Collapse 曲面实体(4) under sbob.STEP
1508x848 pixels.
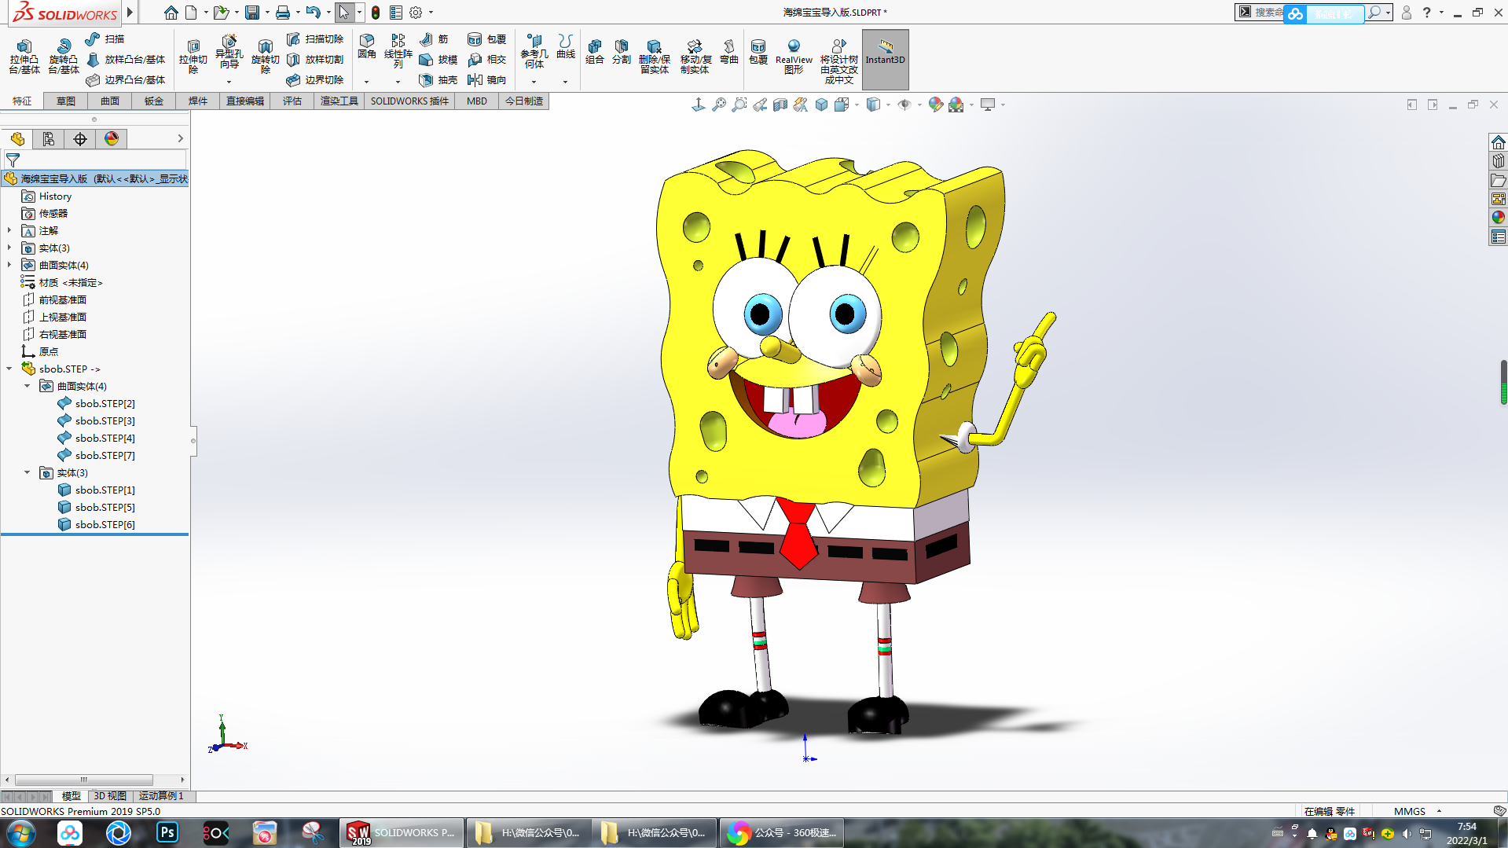(x=28, y=386)
